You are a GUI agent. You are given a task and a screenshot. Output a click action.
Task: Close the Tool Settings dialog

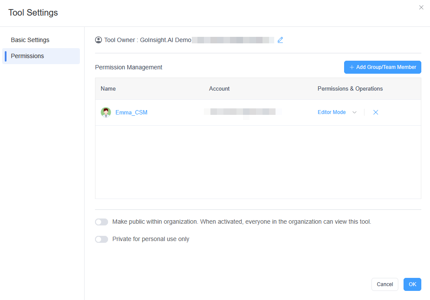click(421, 7)
